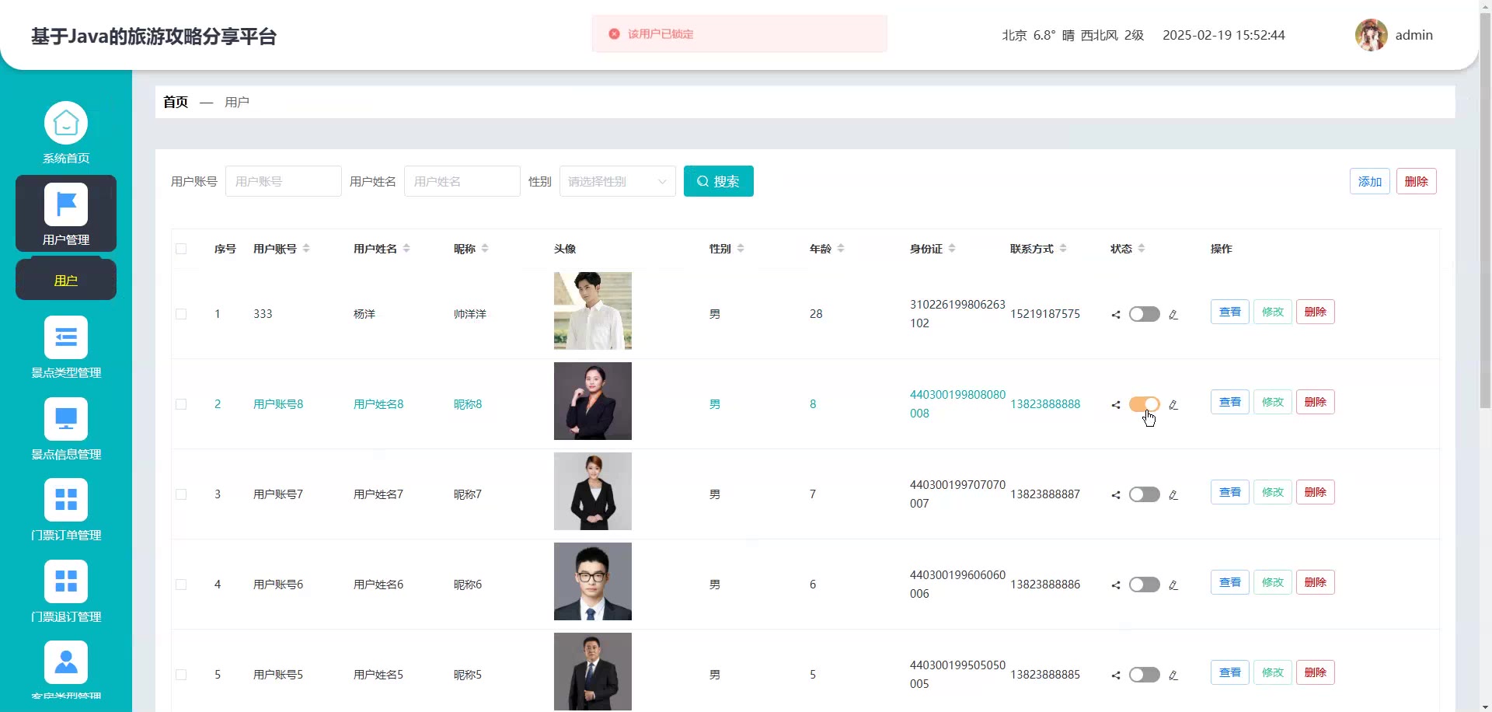Click 用户账号8's avatar thumbnail

[593, 401]
